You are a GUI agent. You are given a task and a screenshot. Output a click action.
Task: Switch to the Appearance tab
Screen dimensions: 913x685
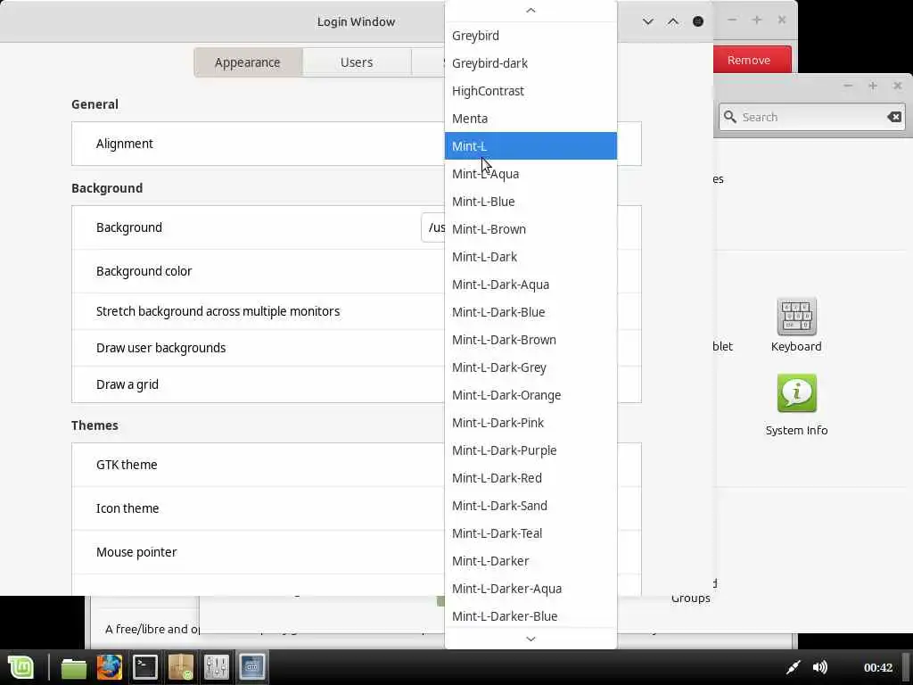[x=248, y=62]
